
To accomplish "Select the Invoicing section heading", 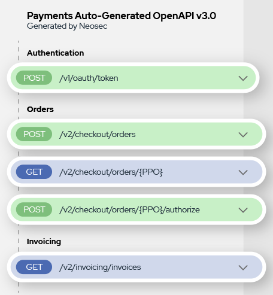I will pyautogui.click(x=44, y=242).
